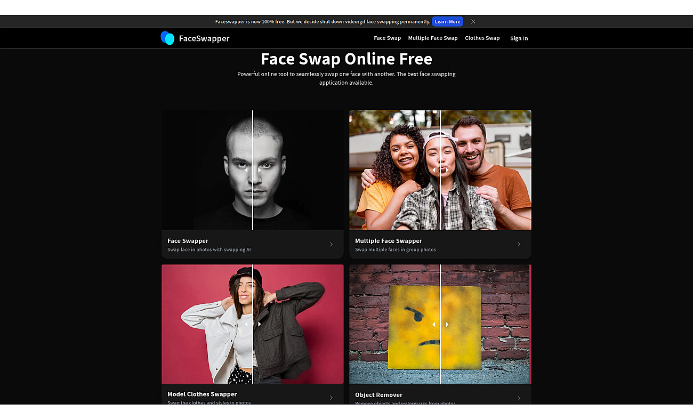This screenshot has width=693, height=420.
Task: Open the Model Clothes Swapper card title
Action: click(x=202, y=394)
